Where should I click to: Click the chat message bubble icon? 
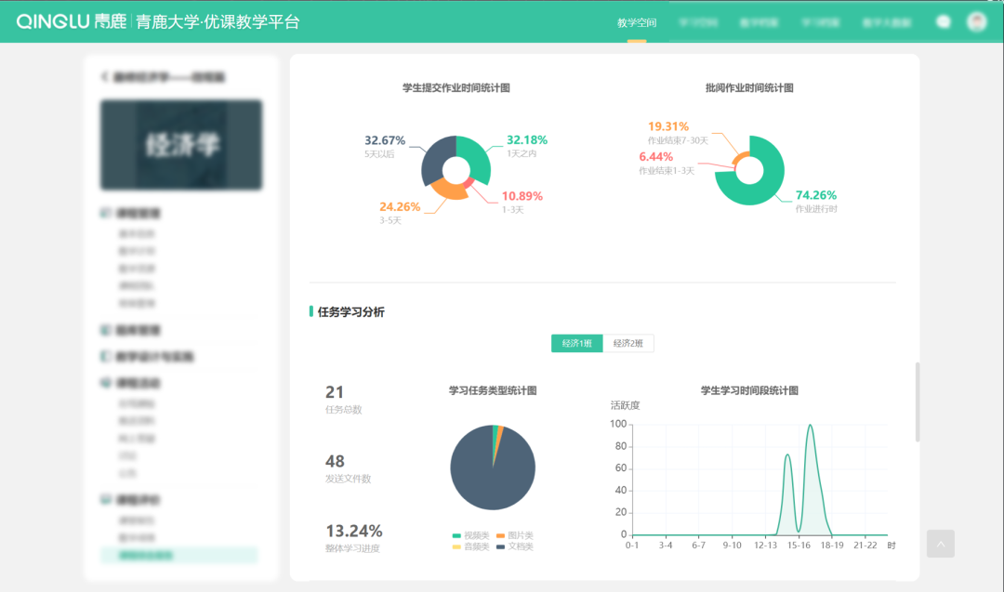944,22
